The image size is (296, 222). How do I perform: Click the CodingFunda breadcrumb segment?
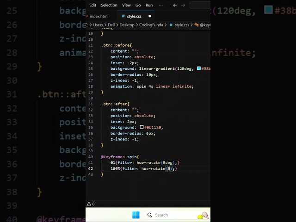click(x=151, y=25)
